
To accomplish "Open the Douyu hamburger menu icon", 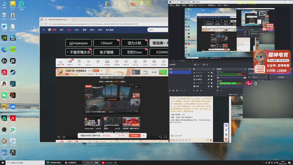I will pos(44,30).
